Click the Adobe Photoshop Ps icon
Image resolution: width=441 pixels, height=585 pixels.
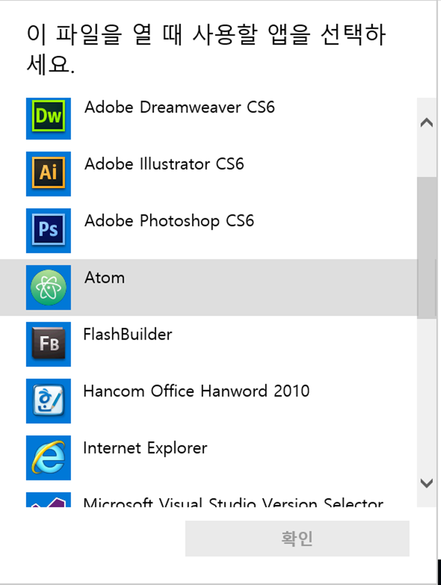point(49,230)
